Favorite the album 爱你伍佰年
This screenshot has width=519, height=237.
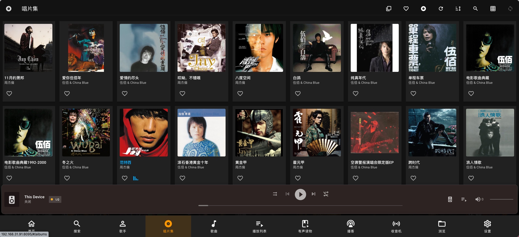click(67, 94)
